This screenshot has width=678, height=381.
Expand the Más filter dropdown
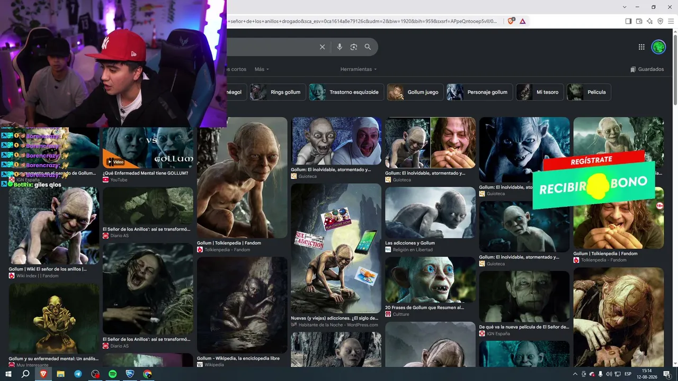pyautogui.click(x=262, y=69)
